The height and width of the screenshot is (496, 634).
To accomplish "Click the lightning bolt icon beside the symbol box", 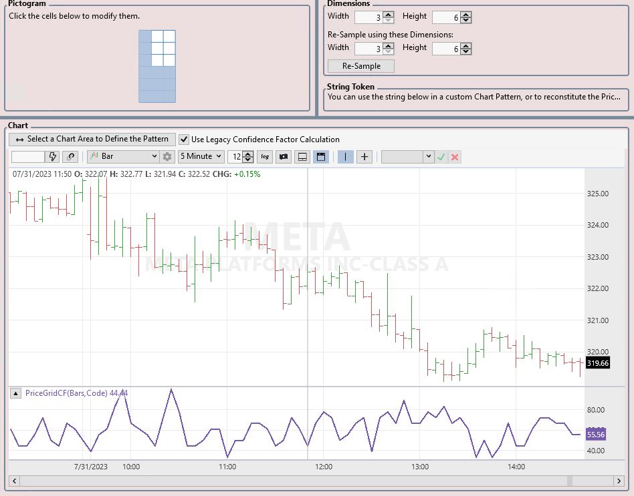I will (x=53, y=157).
